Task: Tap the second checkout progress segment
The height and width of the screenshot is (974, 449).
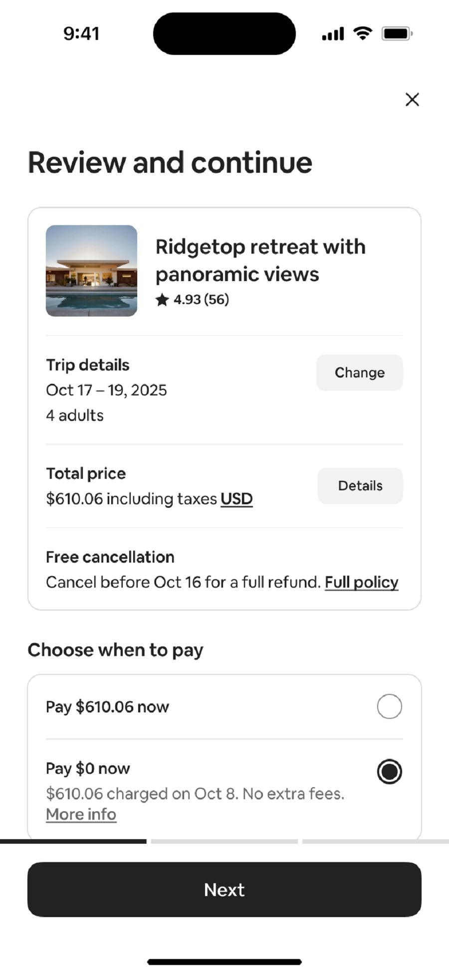Action: (x=224, y=842)
